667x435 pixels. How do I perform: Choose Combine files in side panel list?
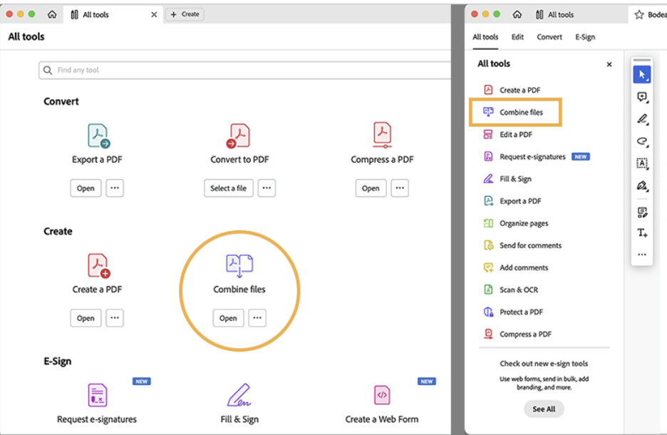click(513, 112)
